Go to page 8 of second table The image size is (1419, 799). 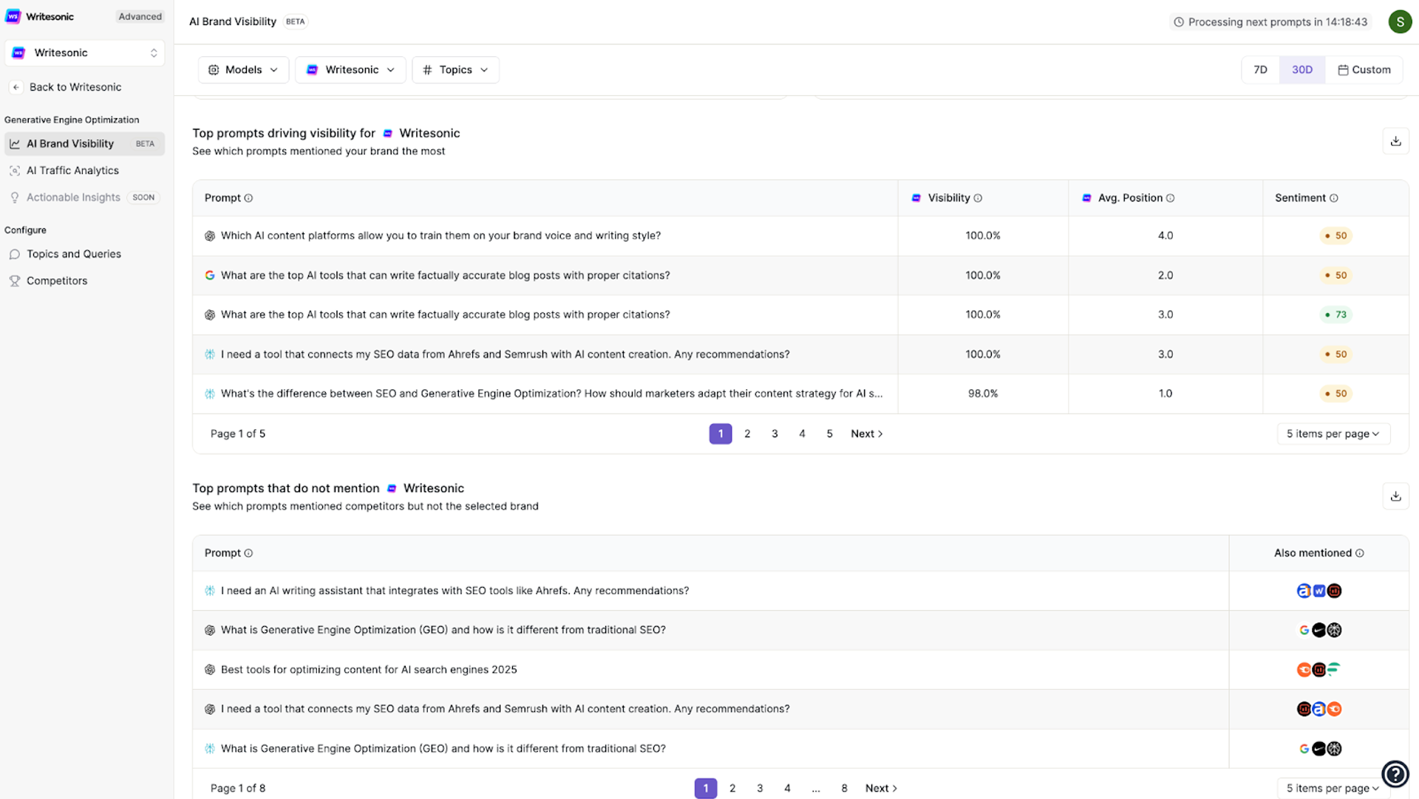point(844,789)
